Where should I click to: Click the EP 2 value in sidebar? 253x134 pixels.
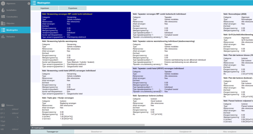click(x=15, y=113)
